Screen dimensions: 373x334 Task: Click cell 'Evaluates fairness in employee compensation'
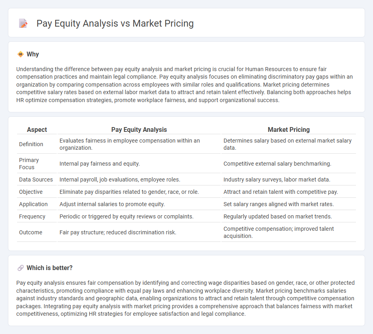(139, 144)
